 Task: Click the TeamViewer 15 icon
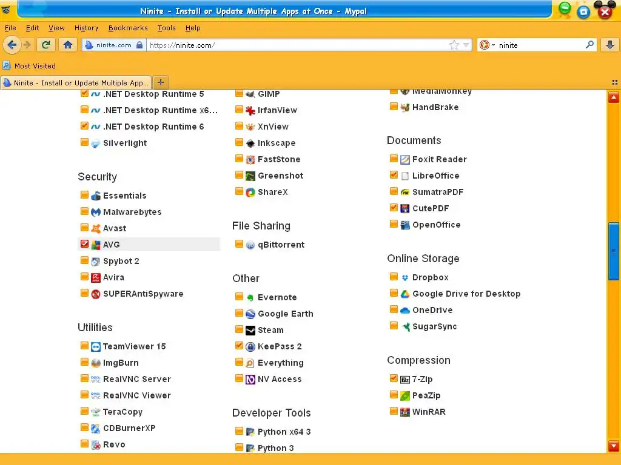coord(95,347)
